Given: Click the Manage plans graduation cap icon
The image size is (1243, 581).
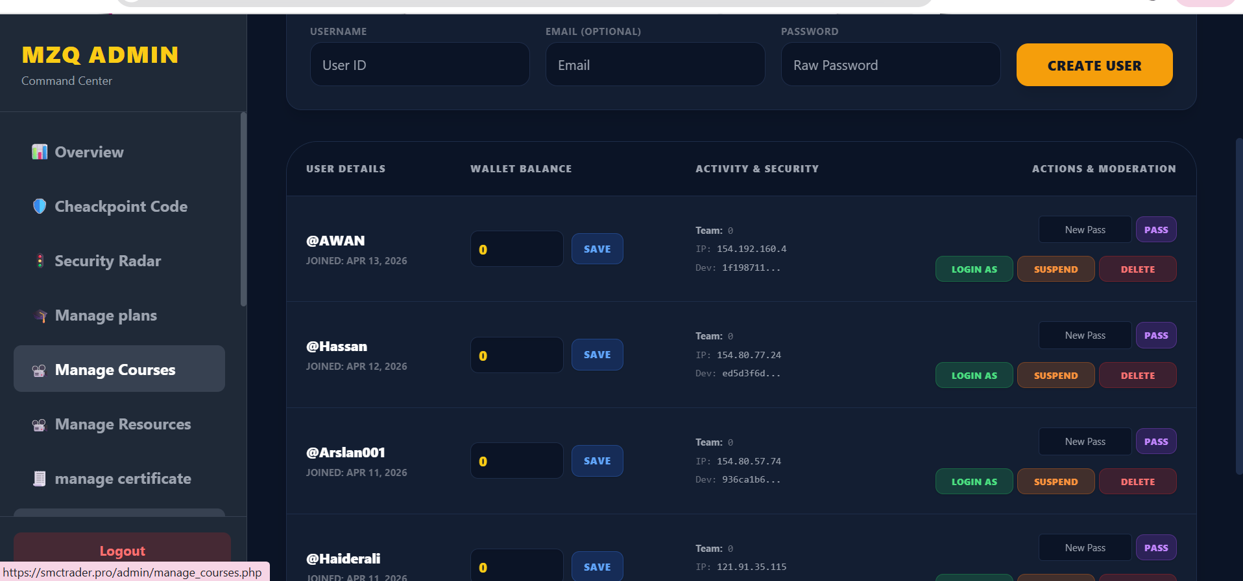Looking at the screenshot, I should click(x=41, y=315).
